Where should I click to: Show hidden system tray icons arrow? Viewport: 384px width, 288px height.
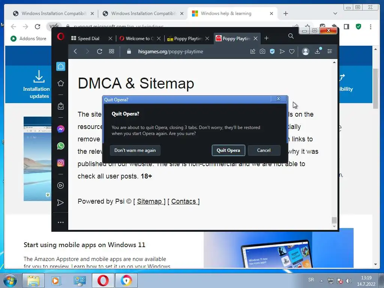[321, 281]
